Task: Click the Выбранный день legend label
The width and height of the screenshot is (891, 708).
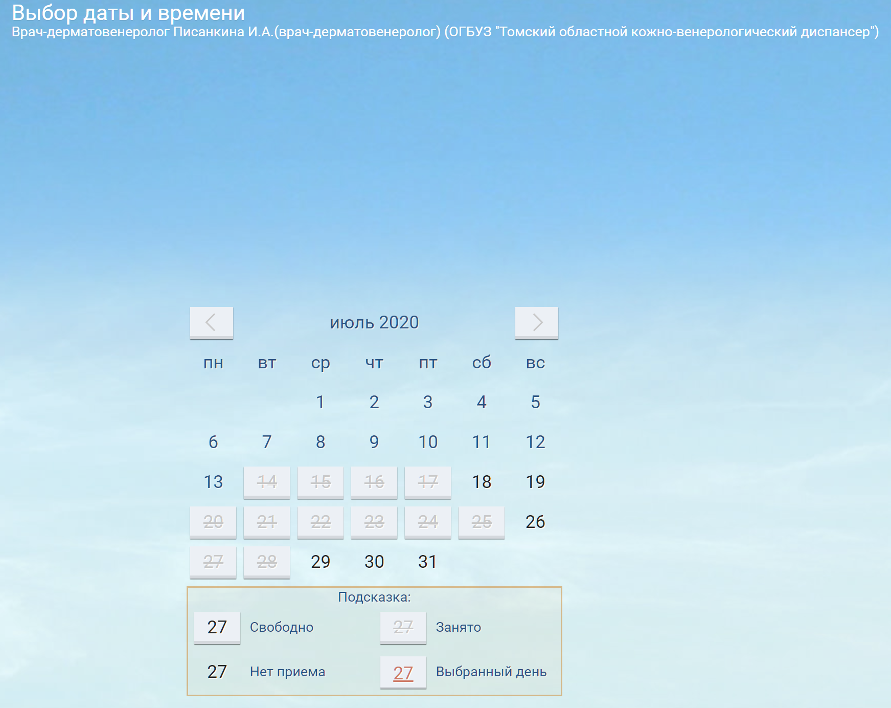Action: [491, 672]
